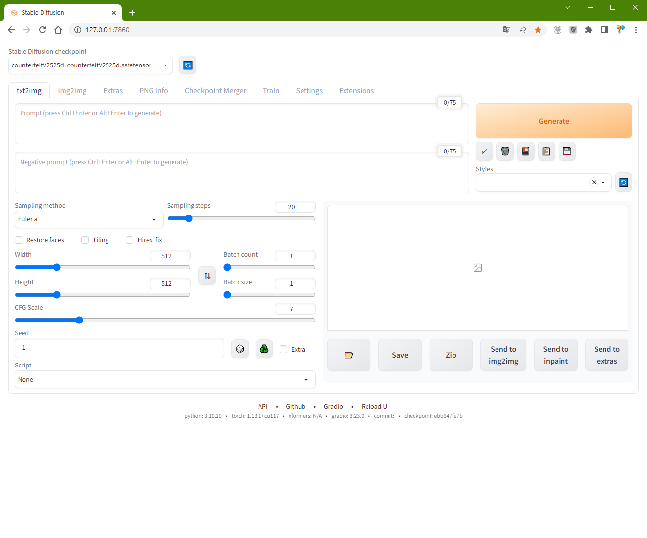Apply selected styles using the clipboard icon
The image size is (647, 538).
[546, 151]
